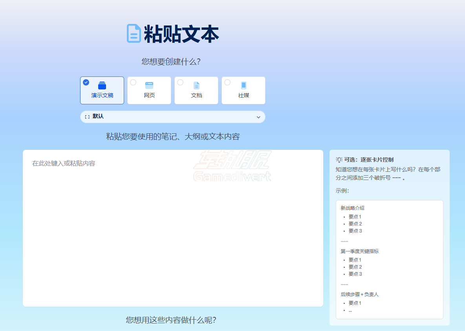Viewport: 465px width, 331px height.
Task: Click the browser icon on 网页 card
Action: tap(149, 85)
